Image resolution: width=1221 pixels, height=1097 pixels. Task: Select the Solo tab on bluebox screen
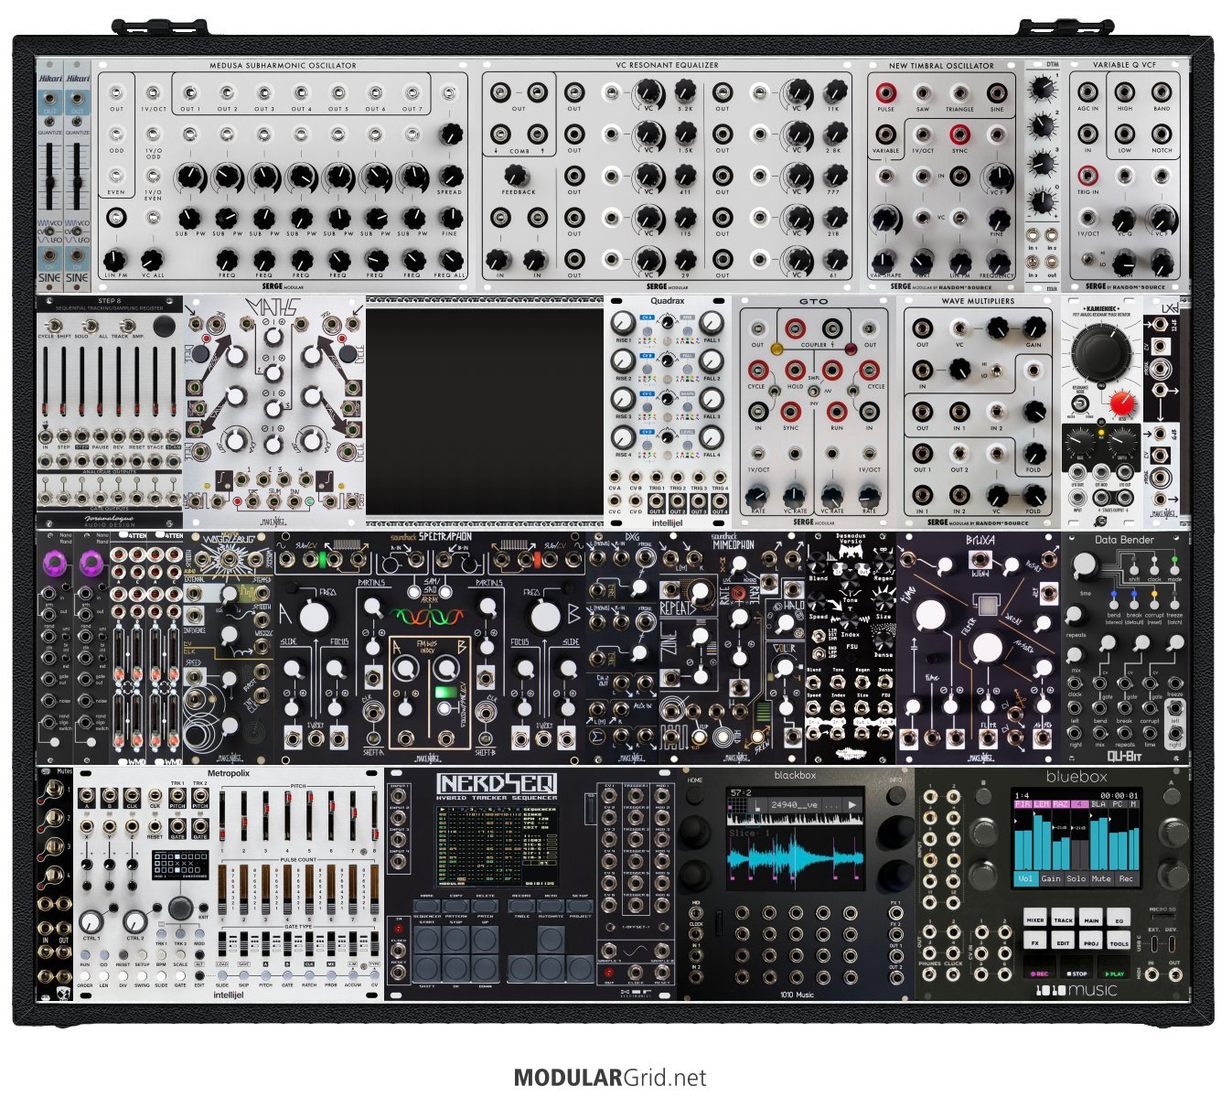[1076, 878]
